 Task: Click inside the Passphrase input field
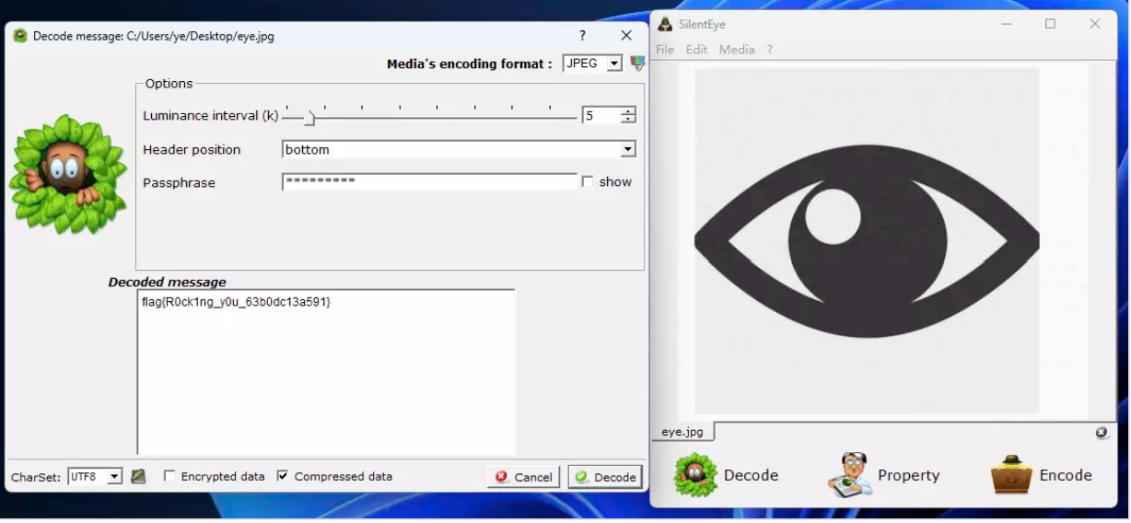point(429,182)
